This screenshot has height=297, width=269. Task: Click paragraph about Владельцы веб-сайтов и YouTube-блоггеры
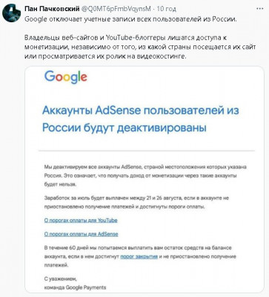(x=140, y=47)
